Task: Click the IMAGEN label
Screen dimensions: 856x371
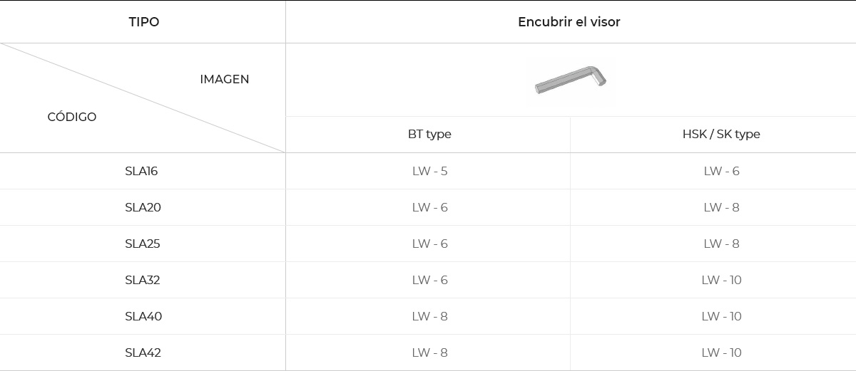Action: 224,79
